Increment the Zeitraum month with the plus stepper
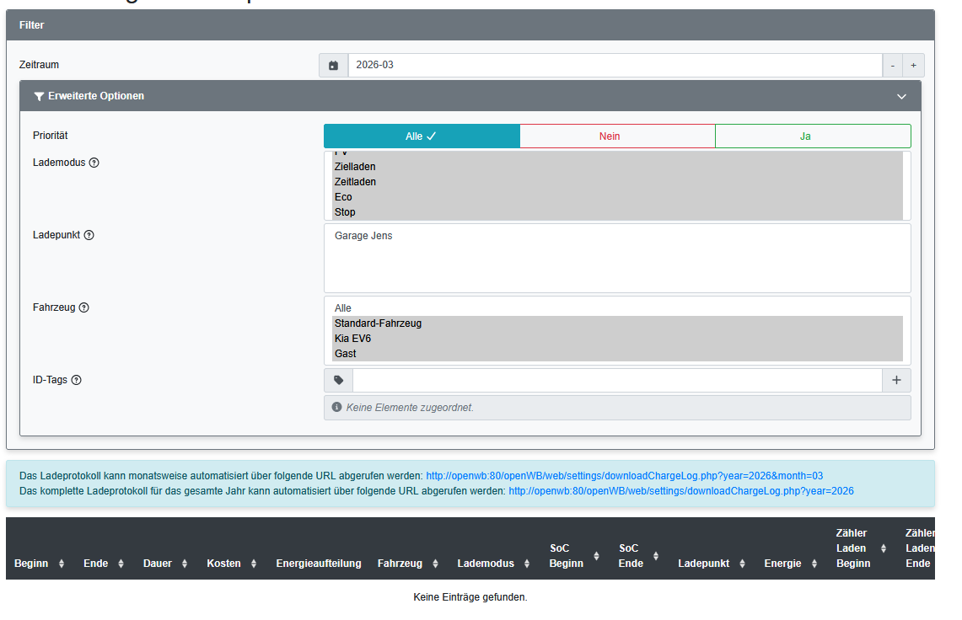This screenshot has width=962, height=620. pos(913,65)
